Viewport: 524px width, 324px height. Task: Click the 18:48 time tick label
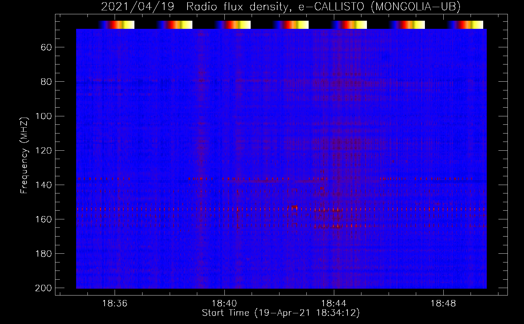point(443,303)
